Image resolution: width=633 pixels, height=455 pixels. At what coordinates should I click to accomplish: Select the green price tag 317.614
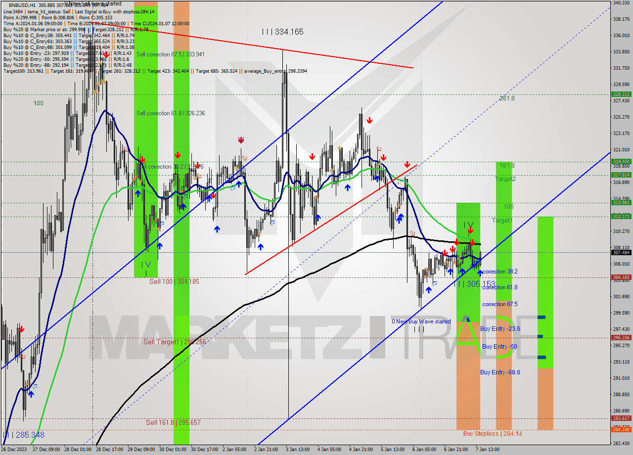tap(621, 175)
